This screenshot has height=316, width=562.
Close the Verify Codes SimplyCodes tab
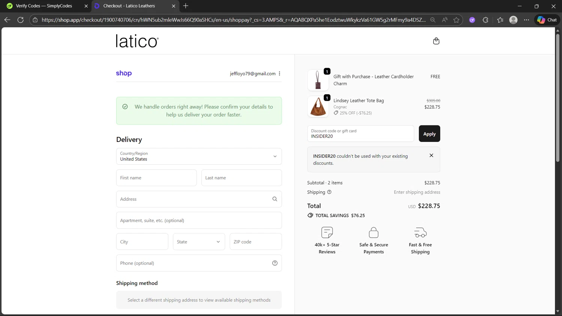[x=86, y=6]
